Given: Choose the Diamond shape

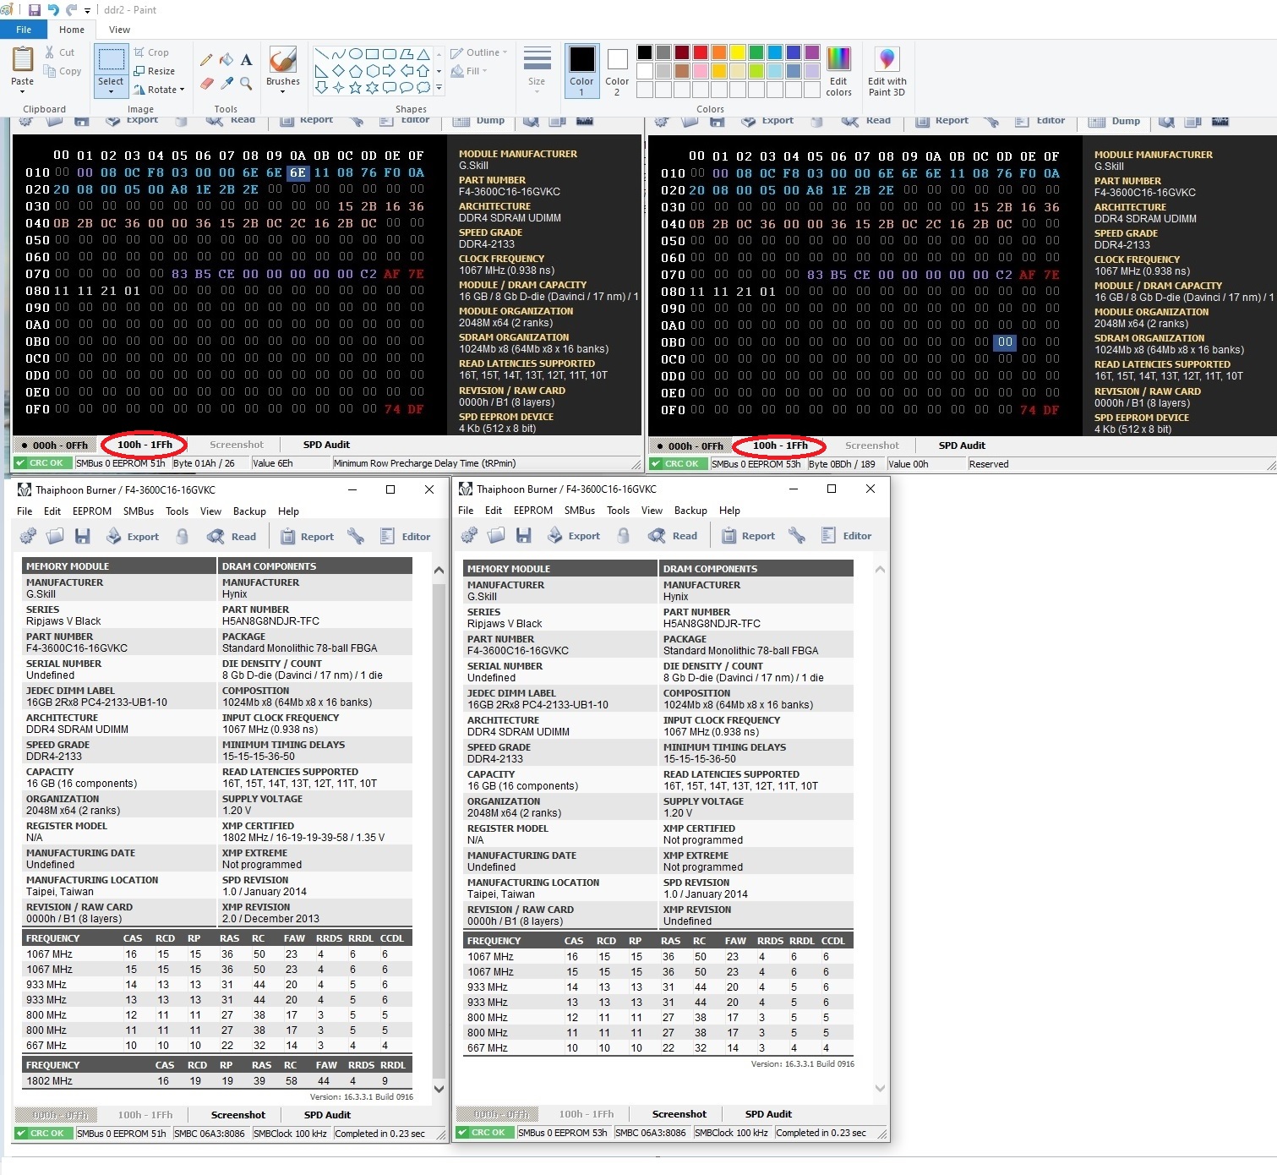Looking at the screenshot, I should [x=339, y=71].
